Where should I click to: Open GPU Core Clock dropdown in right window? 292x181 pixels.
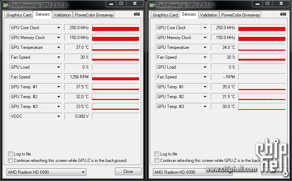point(182,28)
